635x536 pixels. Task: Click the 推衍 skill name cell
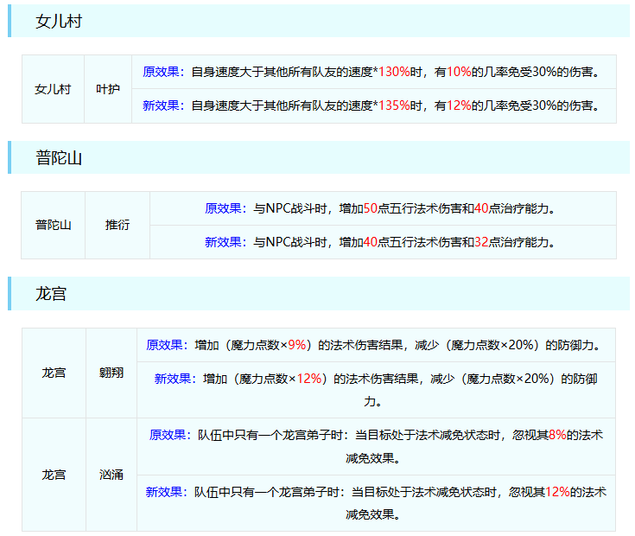117,226
